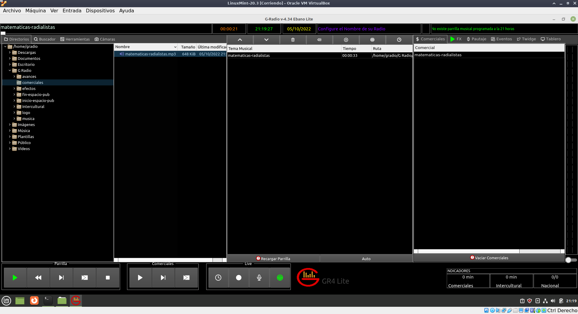Open the Cámaras tab
Viewport: 578px width, 314px height.
105,39
